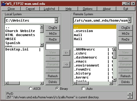Viewport: 137px width, 101px height.
Task: Click down arrow in message log scroller
Action: pos(130,97)
